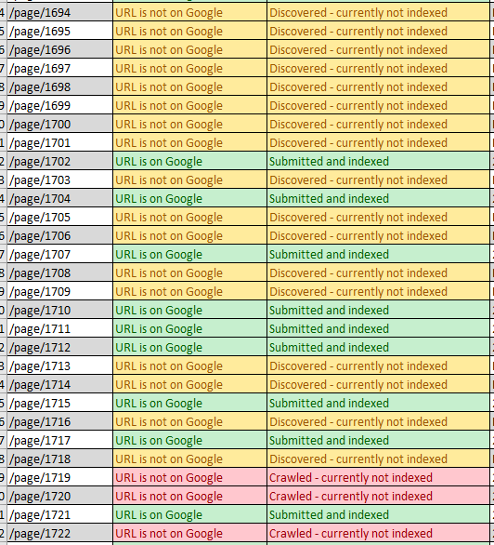Select 'Discovered - currently not indexed' for page 1713
The width and height of the screenshot is (494, 545).
[358, 366]
